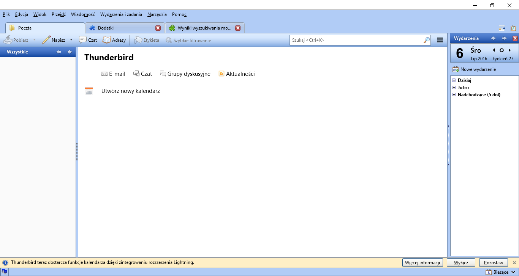The image size is (519, 276).
Task: Expand the Jutro section
Action: [x=454, y=88]
